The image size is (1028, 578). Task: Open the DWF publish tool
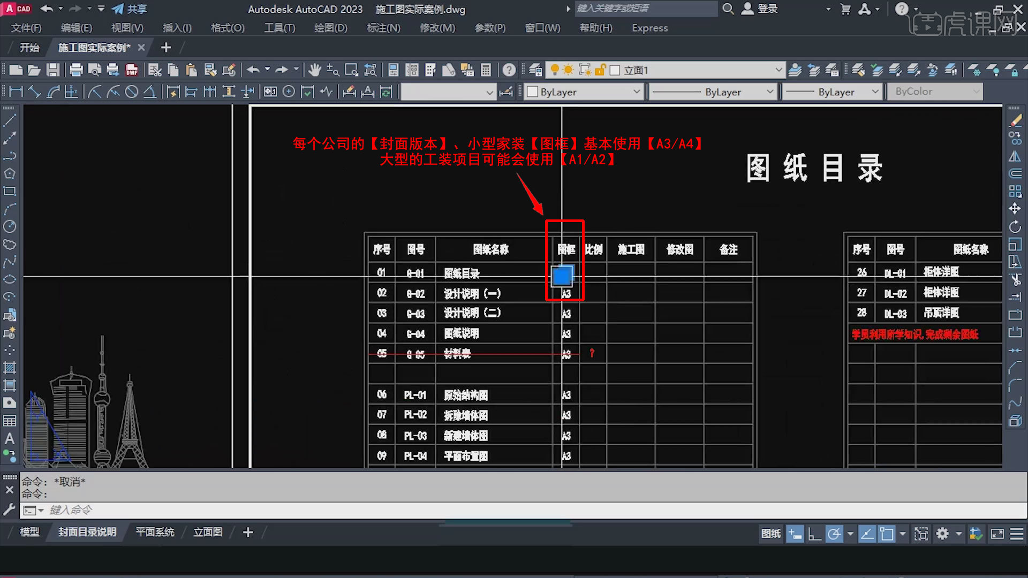click(132, 70)
